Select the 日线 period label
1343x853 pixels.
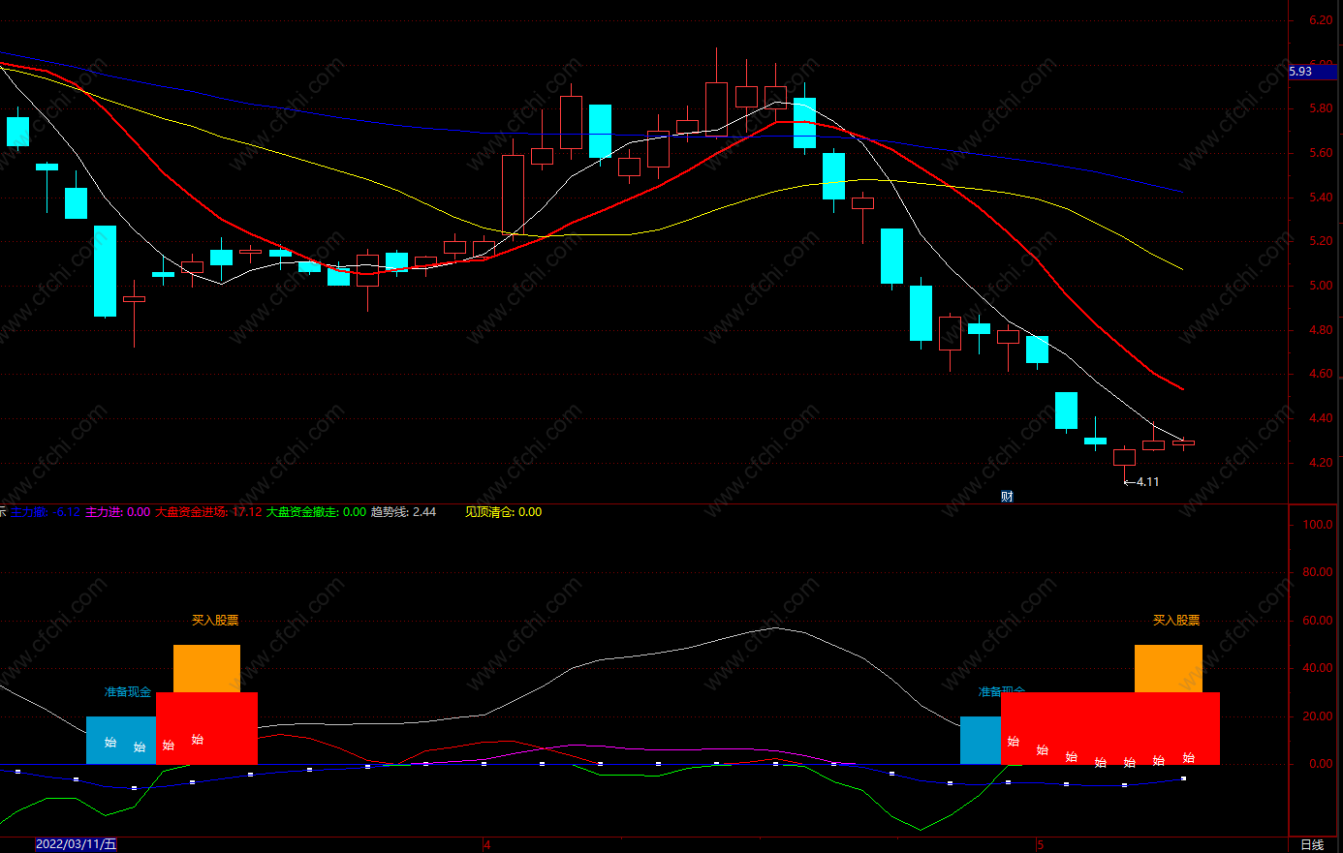coord(1311,845)
